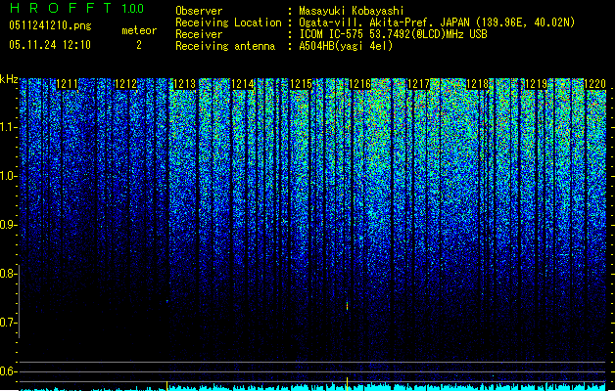616x391 pixels.
Task: Click the 0.7 kHz axis label
Action: click(9, 323)
